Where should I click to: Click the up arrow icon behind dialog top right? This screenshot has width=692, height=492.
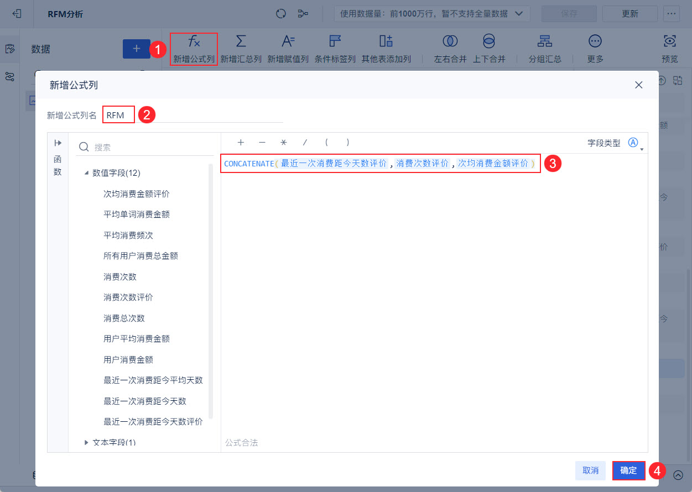coord(662,81)
